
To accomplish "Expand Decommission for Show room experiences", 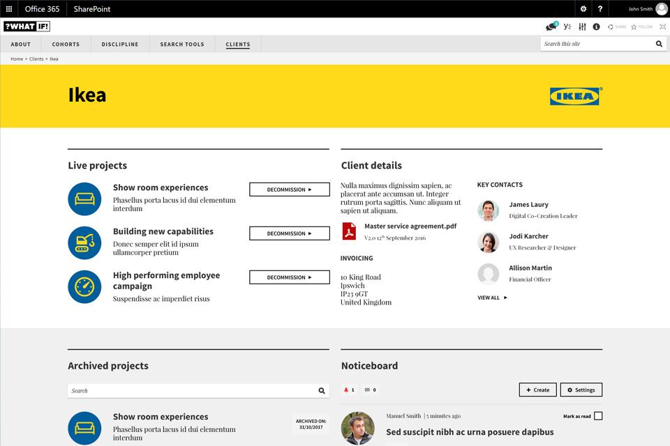I will pos(289,190).
